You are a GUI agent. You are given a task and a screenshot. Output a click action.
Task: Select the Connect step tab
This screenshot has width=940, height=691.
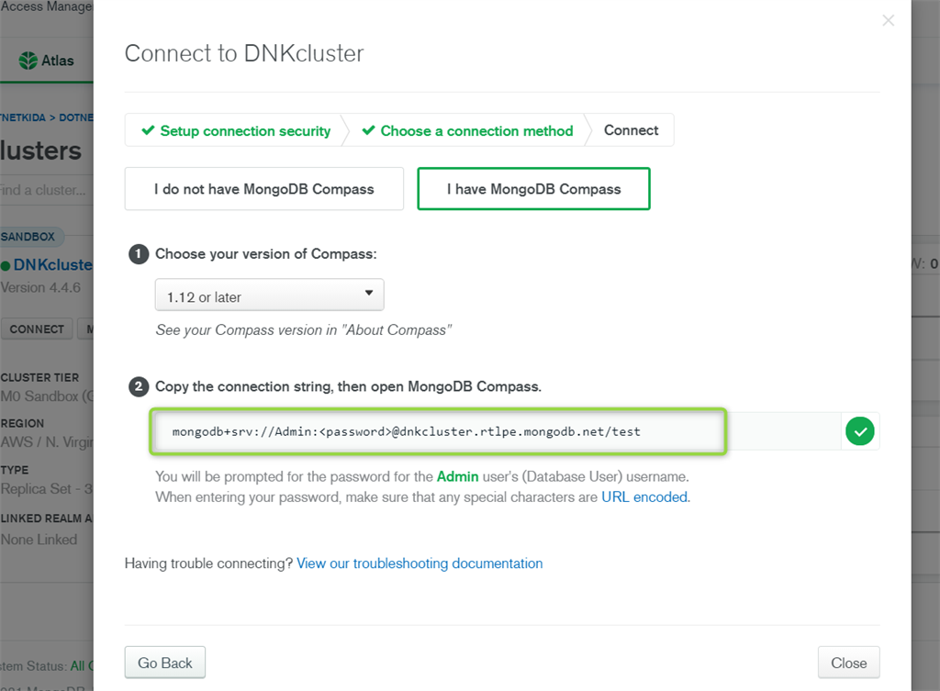[631, 130]
